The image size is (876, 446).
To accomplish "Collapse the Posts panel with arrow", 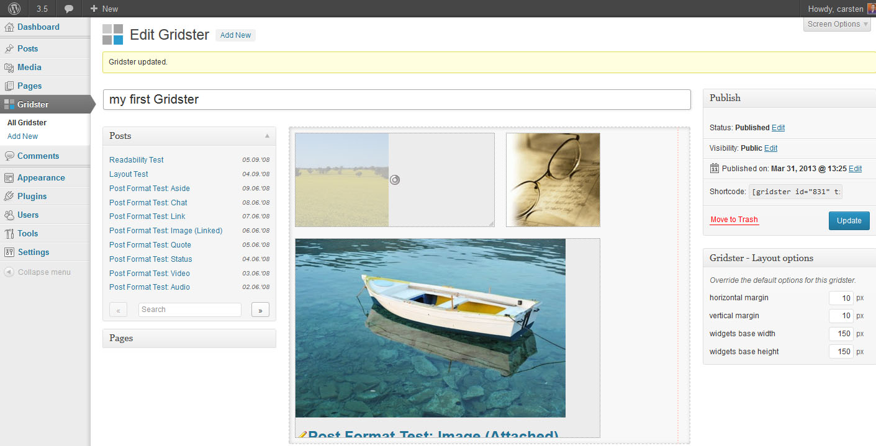I will (x=268, y=136).
